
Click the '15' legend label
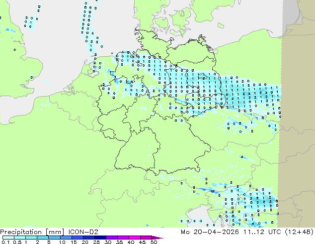pyautogui.click(x=74, y=242)
